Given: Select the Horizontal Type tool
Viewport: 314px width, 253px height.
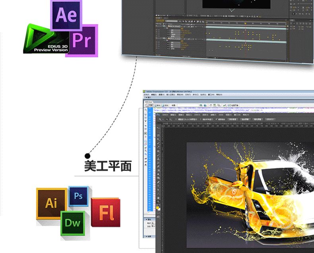Looking at the screenshot, I should tap(158, 186).
